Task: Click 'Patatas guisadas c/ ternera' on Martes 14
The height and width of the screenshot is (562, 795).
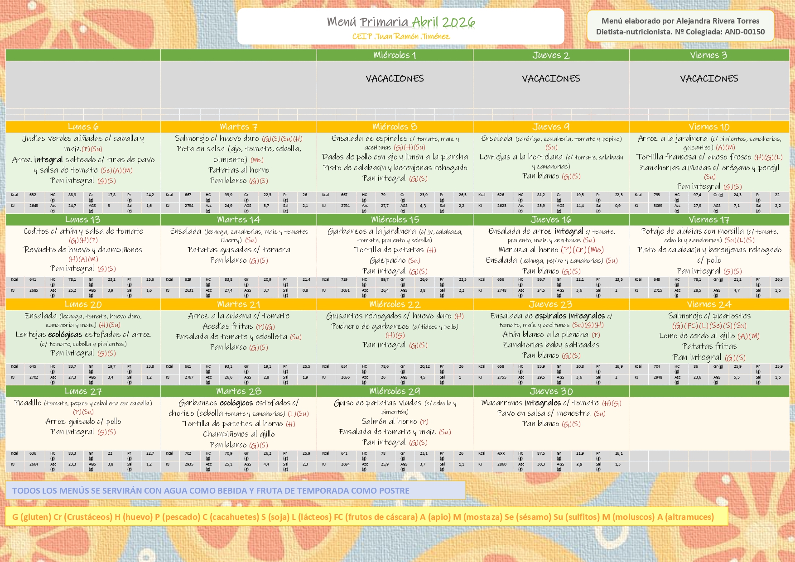Action: pos(239,250)
